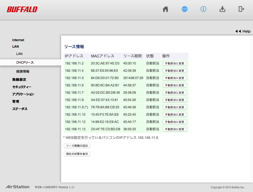Open the ステータス menu section
The width and height of the screenshot is (253, 192).
[20, 109]
